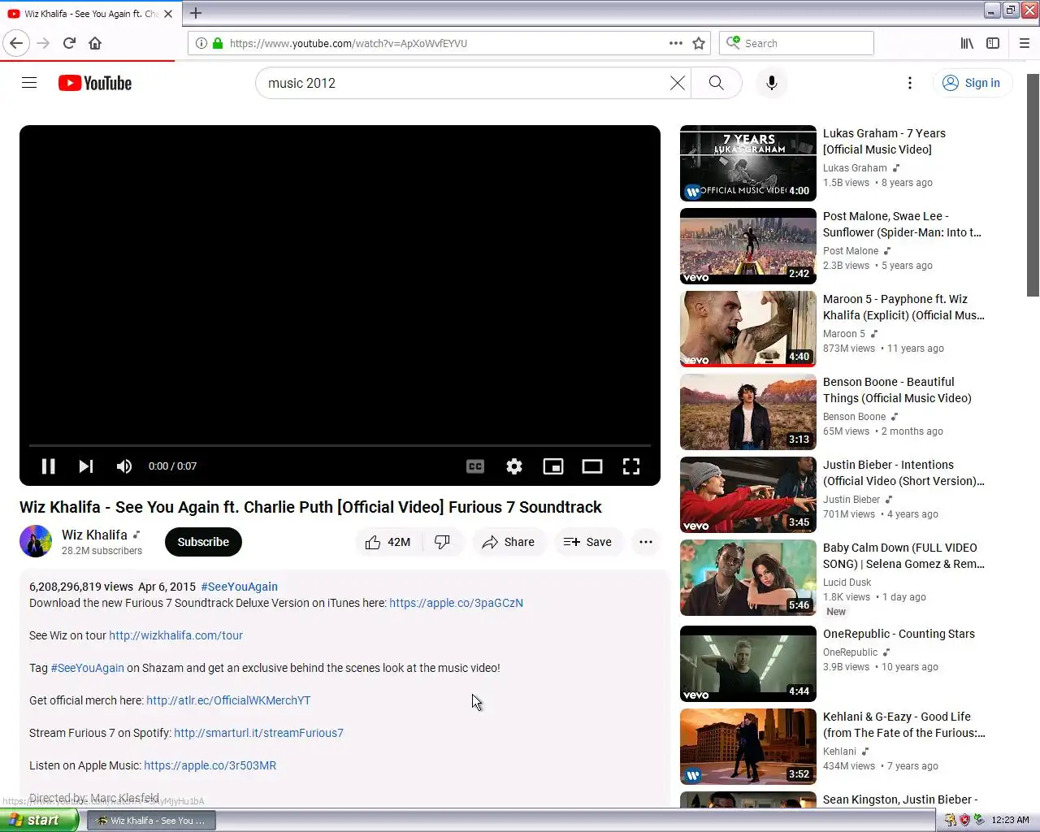Click the page vertical scrollbar

[1033, 185]
